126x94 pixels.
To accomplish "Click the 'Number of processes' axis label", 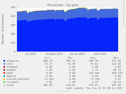I will coord(3,29).
